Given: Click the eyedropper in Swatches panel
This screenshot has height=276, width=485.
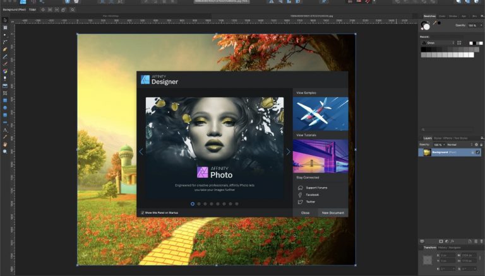Looking at the screenshot, I should 434,23.
